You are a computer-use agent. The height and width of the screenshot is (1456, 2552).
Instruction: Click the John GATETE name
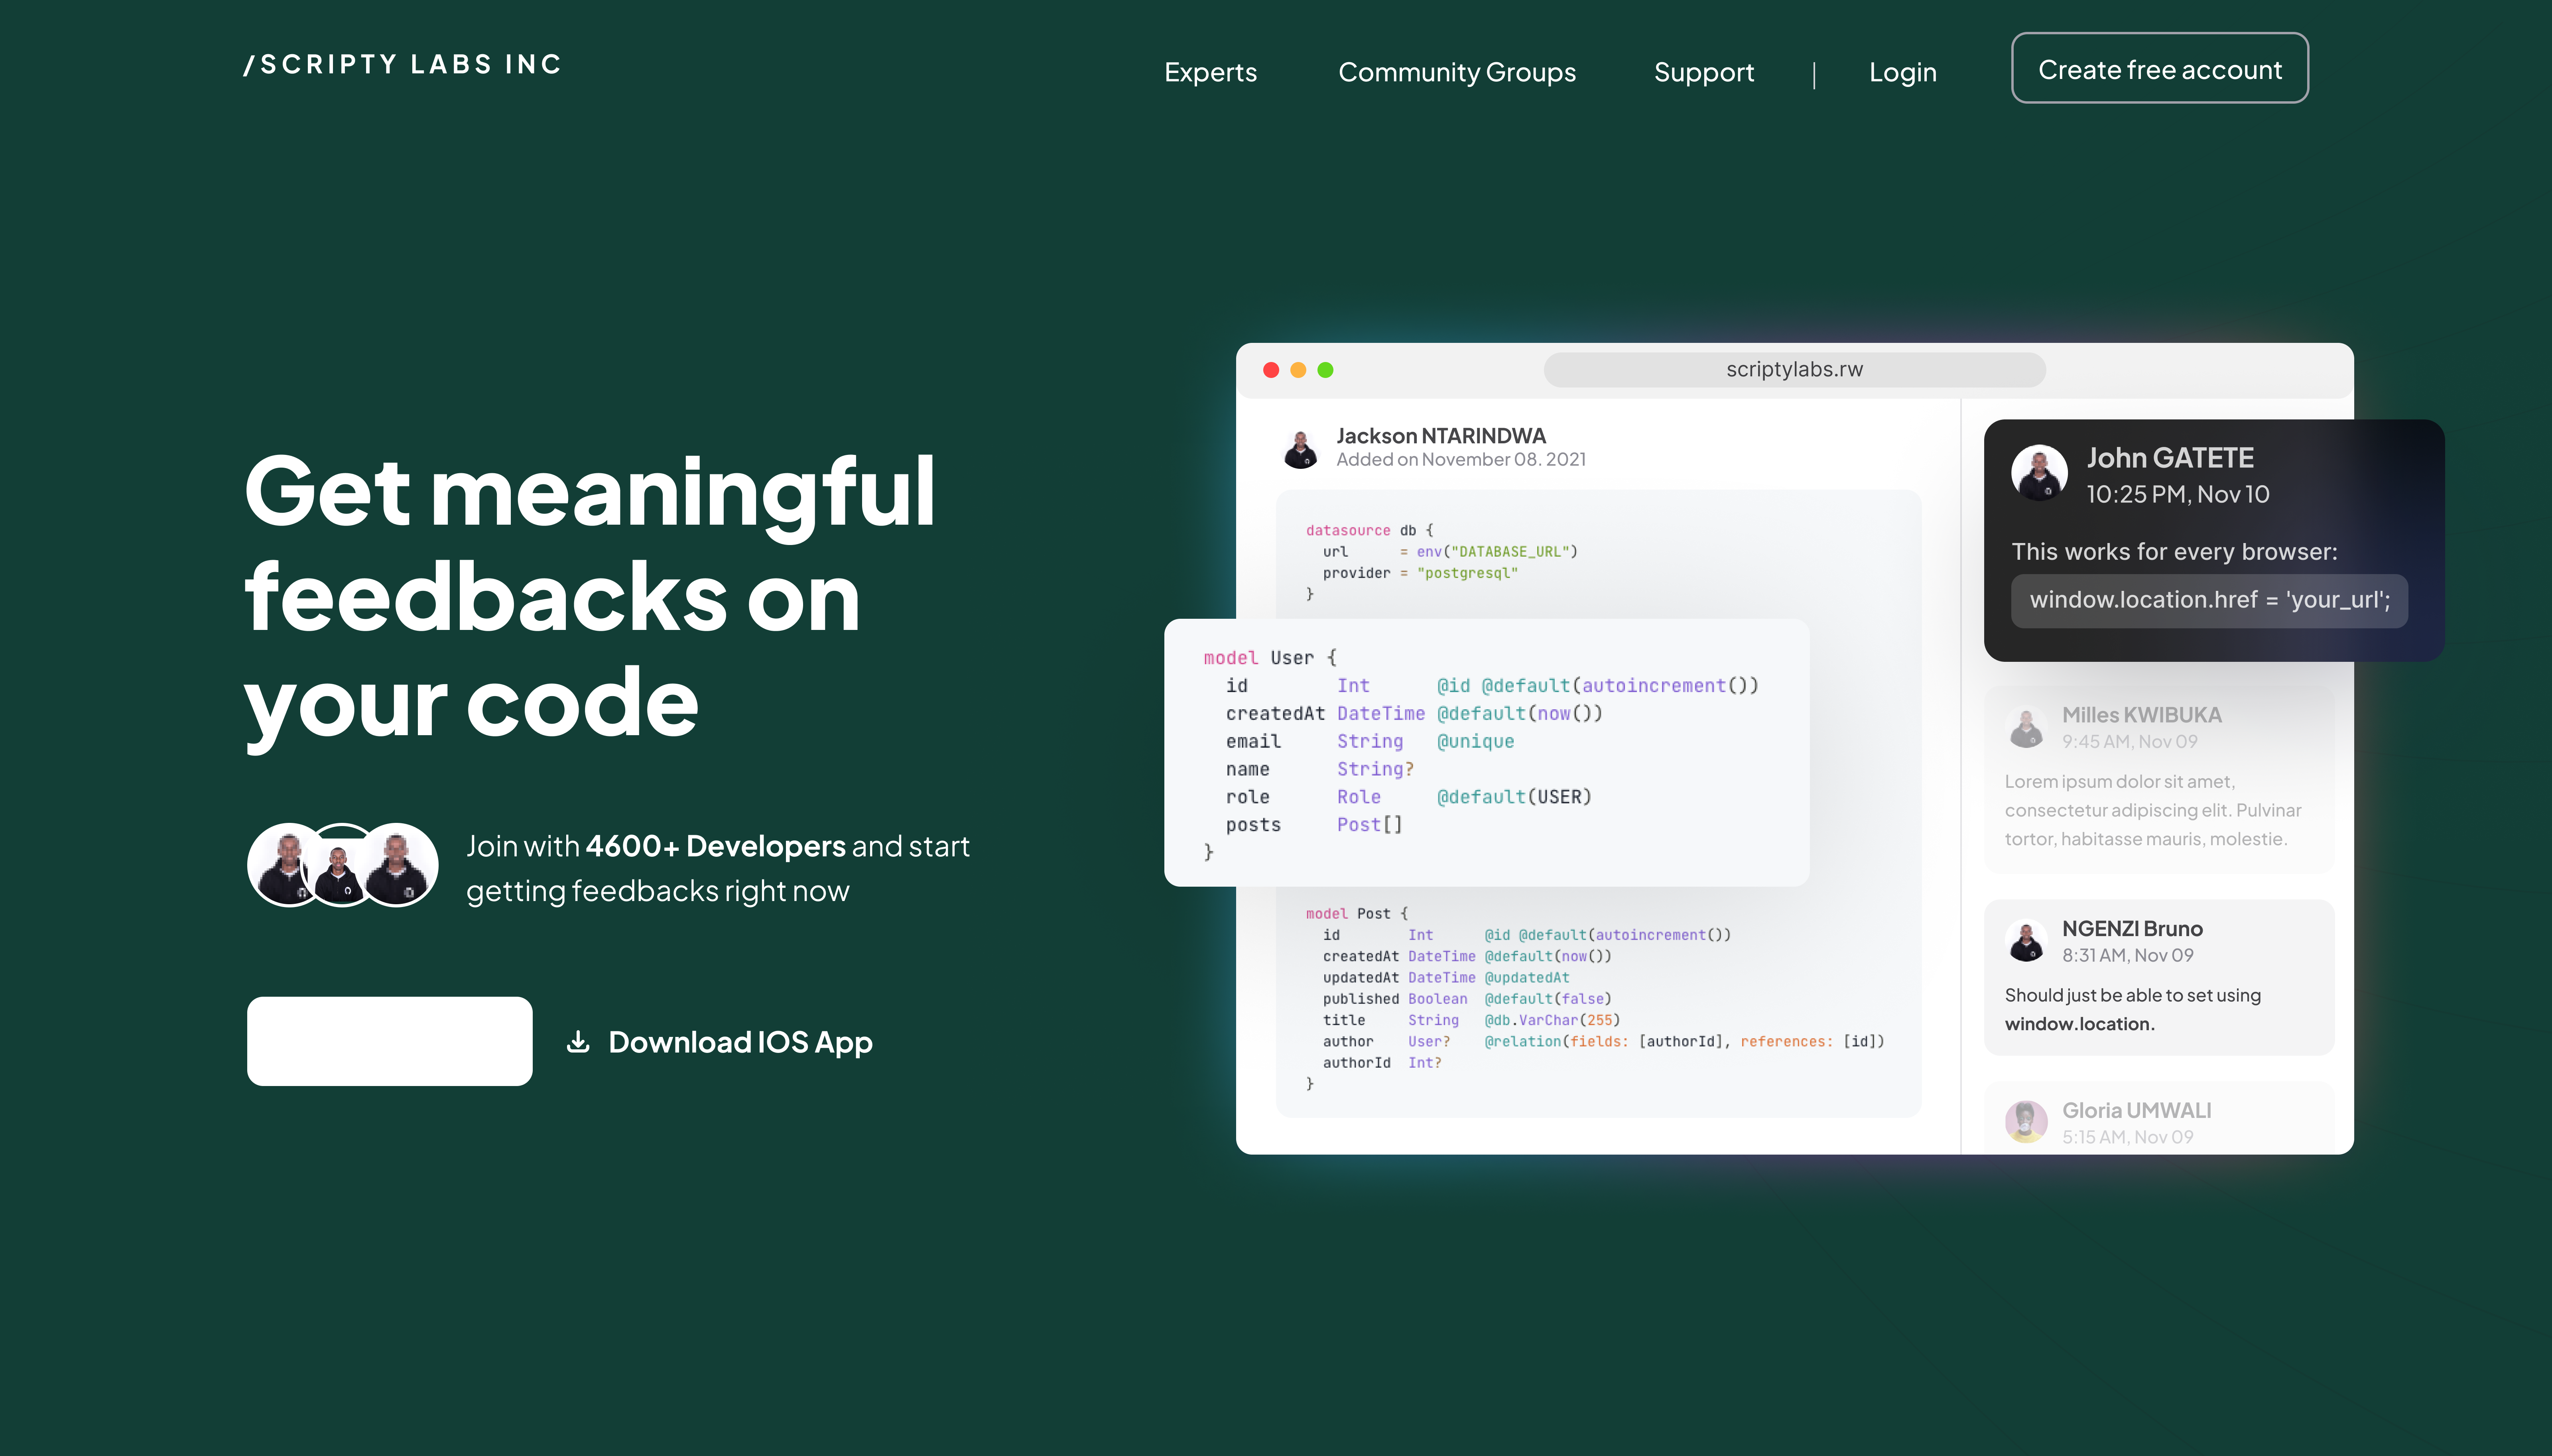(x=2170, y=458)
